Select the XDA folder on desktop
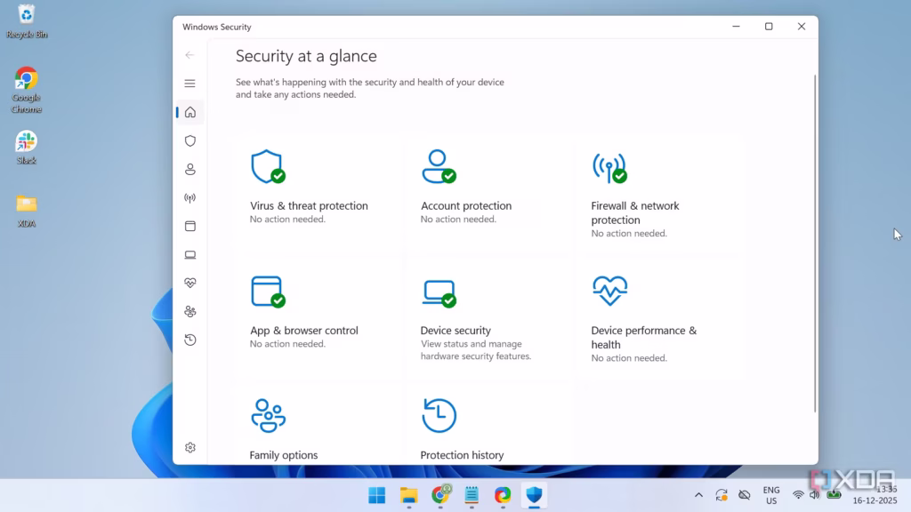911x512 pixels. (26, 211)
